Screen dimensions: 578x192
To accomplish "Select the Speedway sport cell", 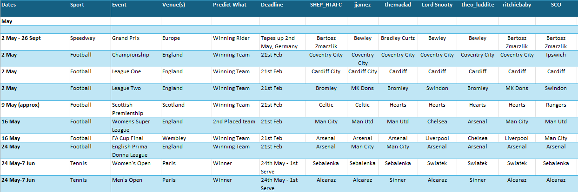I will point(83,38).
